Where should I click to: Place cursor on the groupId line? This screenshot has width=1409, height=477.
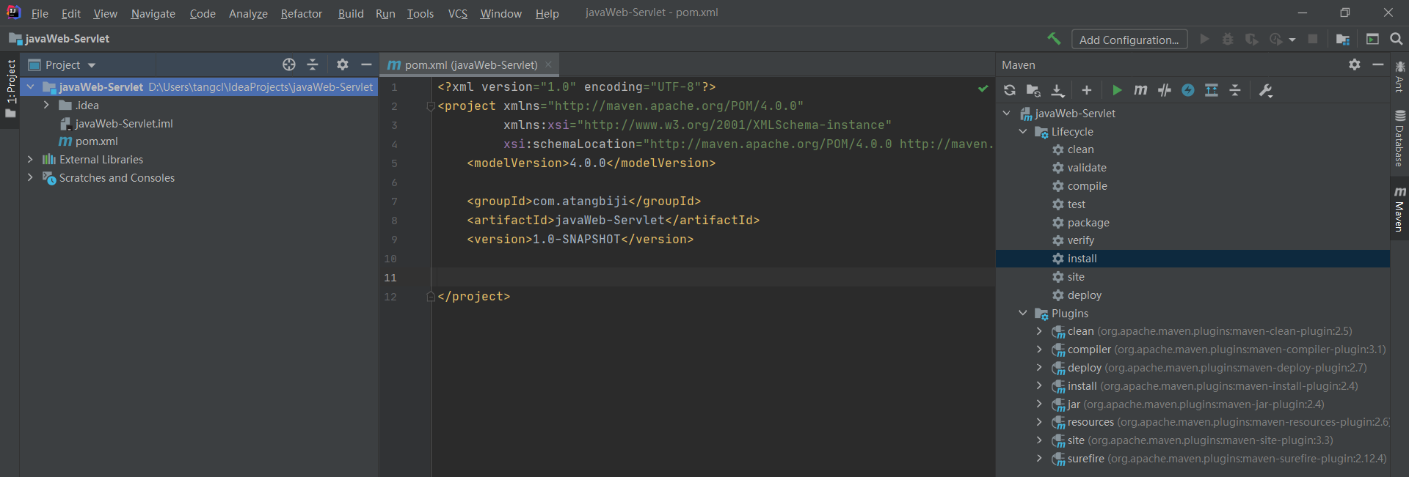click(x=583, y=201)
